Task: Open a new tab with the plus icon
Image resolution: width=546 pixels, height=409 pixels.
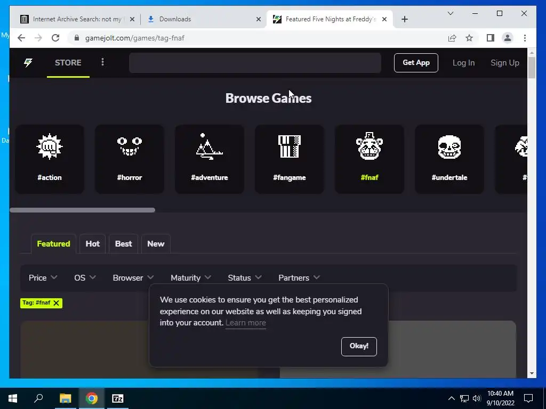Action: 404,19
